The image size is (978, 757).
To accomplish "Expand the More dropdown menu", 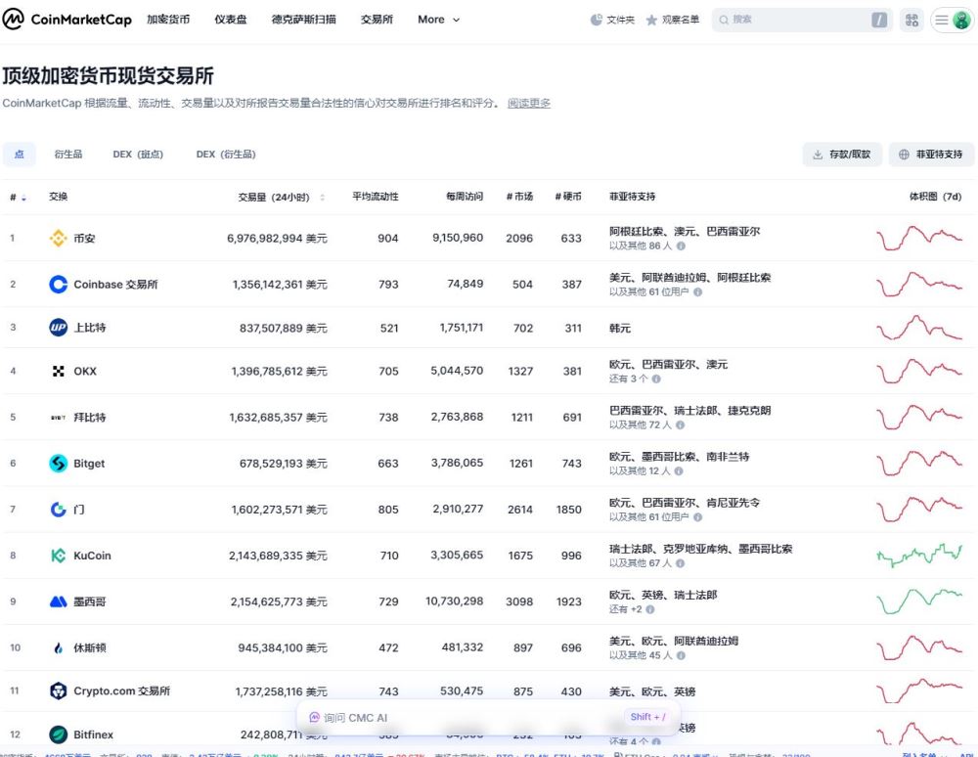I will (438, 20).
